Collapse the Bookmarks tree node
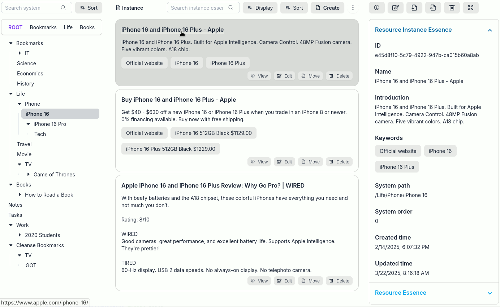The height and width of the screenshot is (307, 500). (x=11, y=43)
